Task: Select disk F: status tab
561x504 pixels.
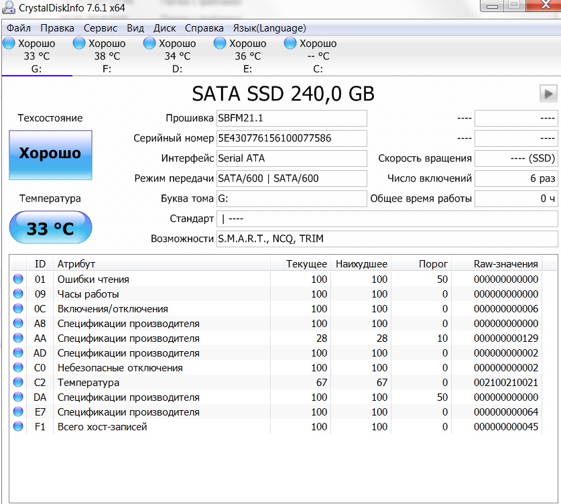Action: pos(107,56)
